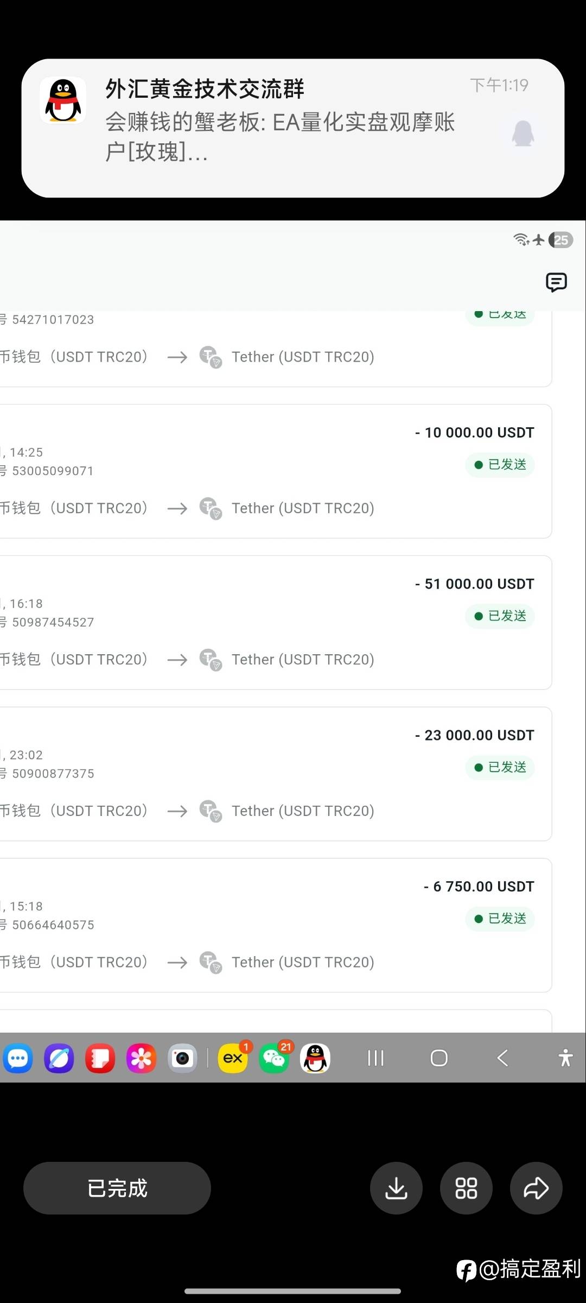Tap the download icon button
The height and width of the screenshot is (1303, 586).
[396, 1188]
